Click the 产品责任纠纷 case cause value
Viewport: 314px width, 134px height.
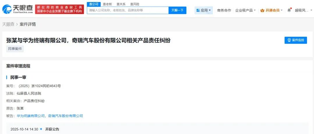[x=34, y=101]
